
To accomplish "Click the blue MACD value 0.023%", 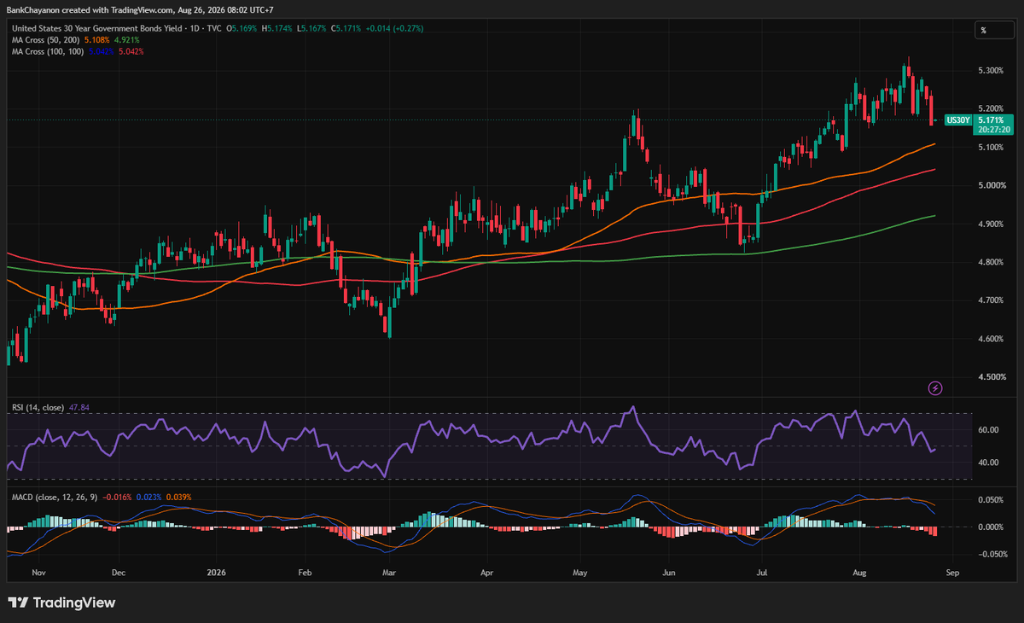I will click(149, 497).
